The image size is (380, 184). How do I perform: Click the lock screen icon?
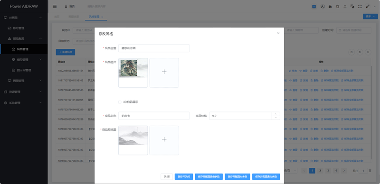click(330, 7)
